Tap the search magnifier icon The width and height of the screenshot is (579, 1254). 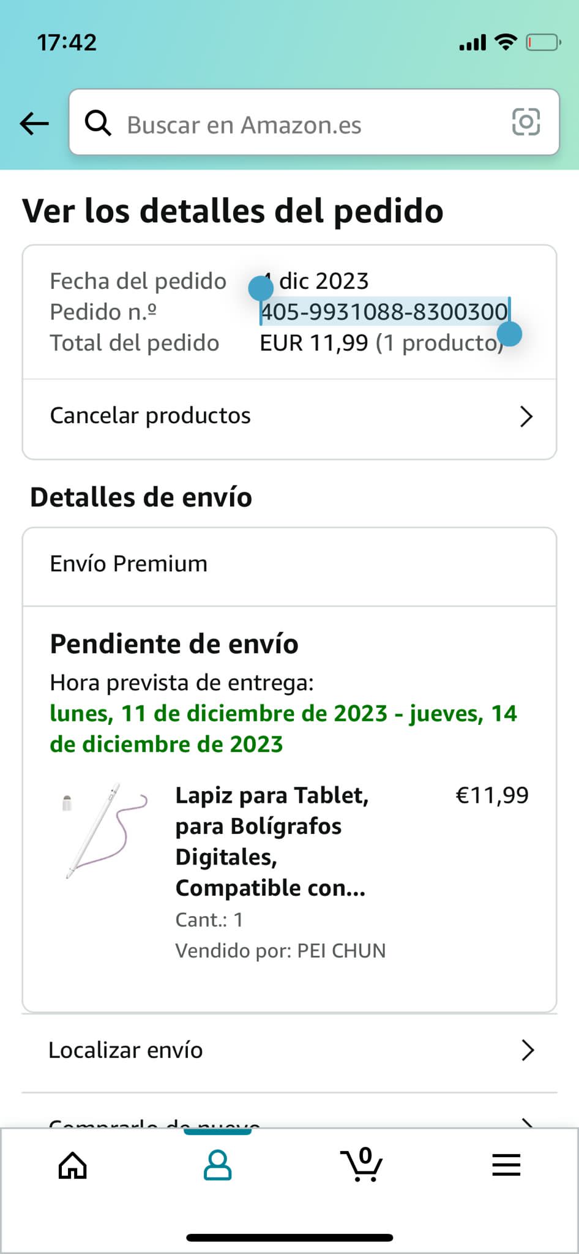tap(98, 123)
